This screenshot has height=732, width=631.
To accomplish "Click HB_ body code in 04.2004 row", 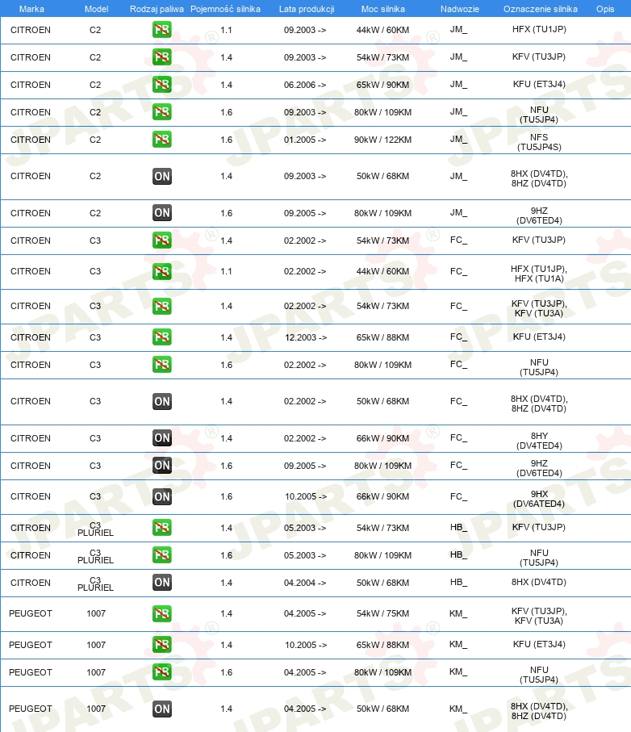I will point(458,582).
